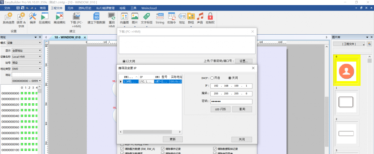Click LED 闪烁 button
This screenshot has width=374, height=154.
click(x=221, y=109)
